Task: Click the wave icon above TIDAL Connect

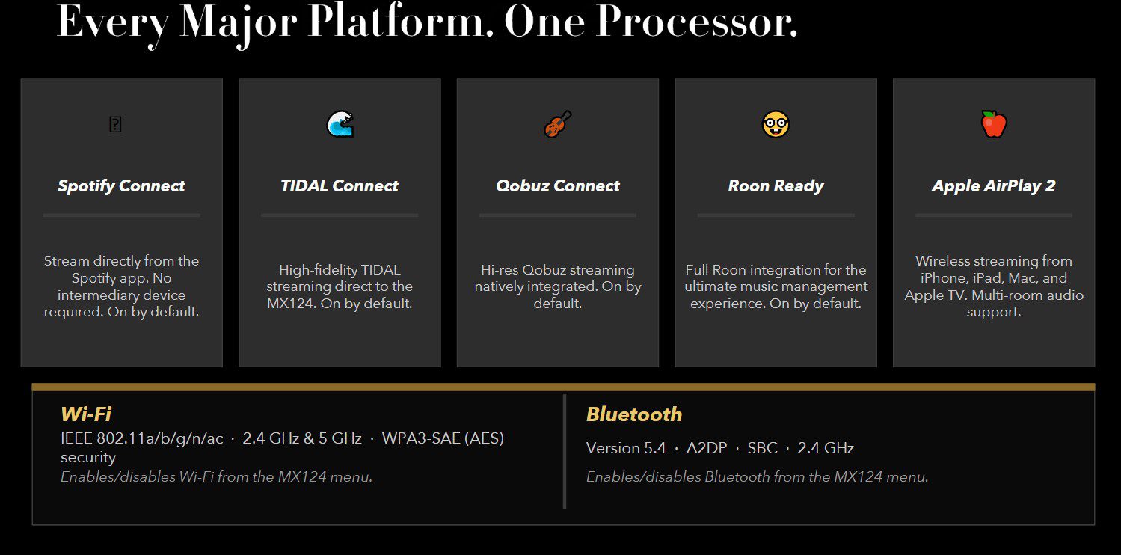Action: [340, 124]
